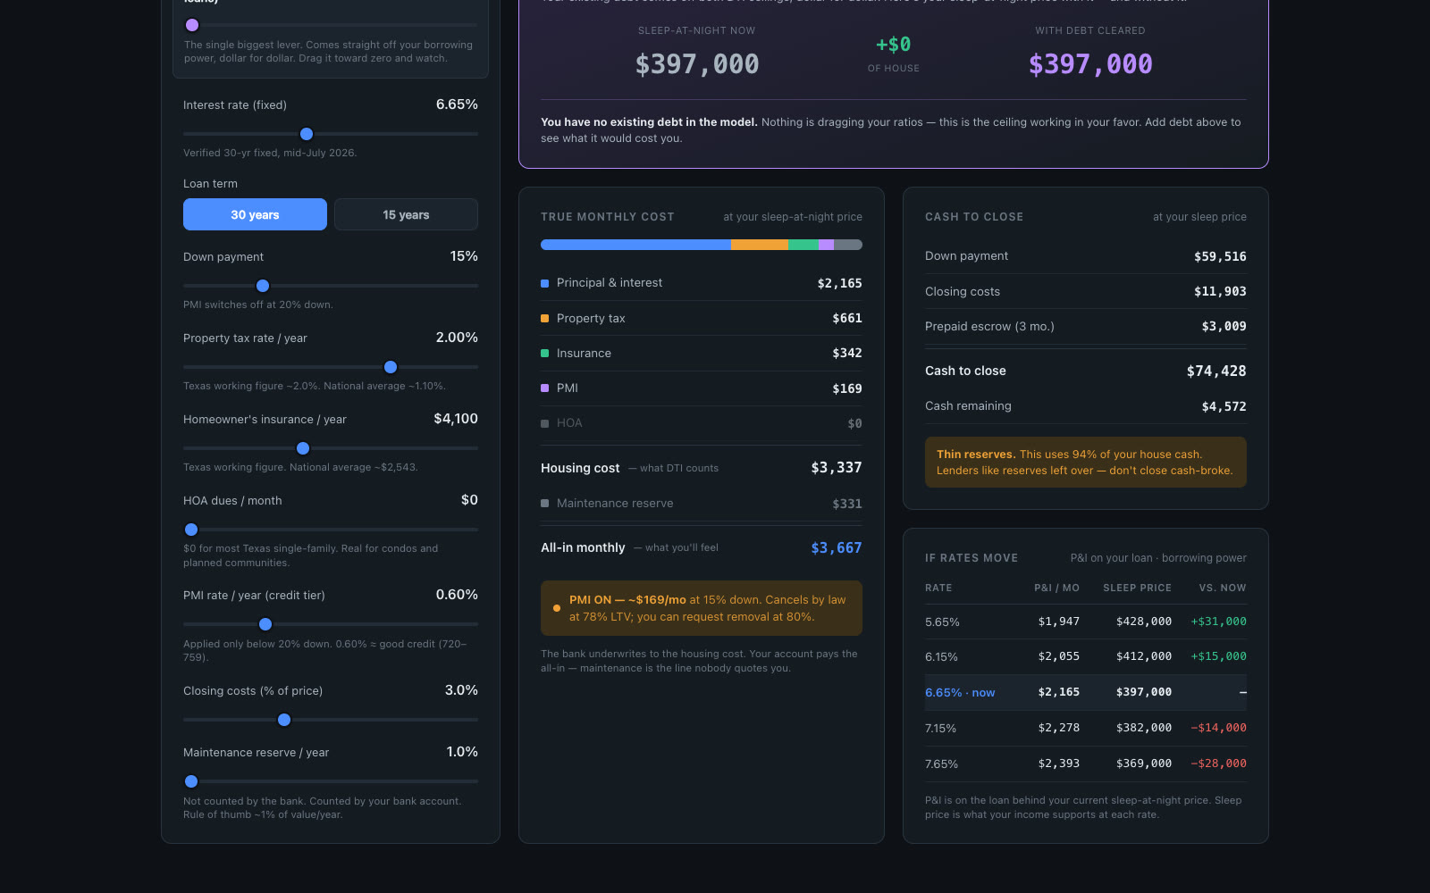This screenshot has height=893, width=1430.
Task: Click the Prepaid escrow amount $3,009
Action: click(1224, 326)
